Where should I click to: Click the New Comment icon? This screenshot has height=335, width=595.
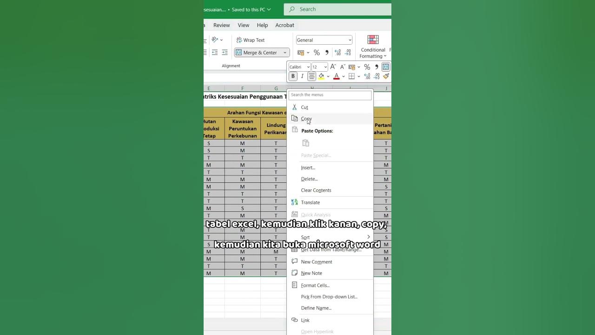point(294,261)
